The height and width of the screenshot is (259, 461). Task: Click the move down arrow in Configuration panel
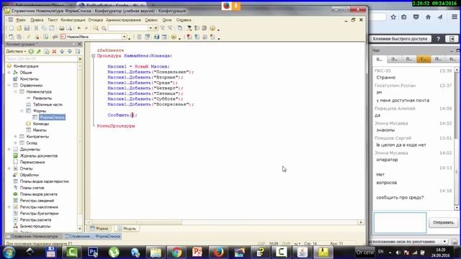pyautogui.click(x=70, y=51)
